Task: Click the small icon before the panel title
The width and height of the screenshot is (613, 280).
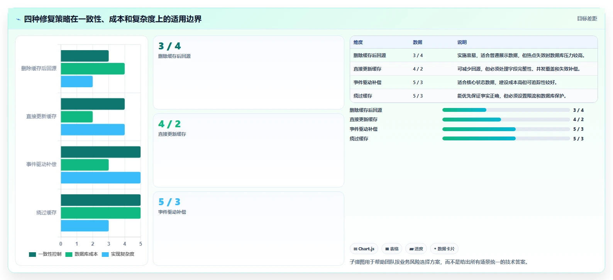Action: pyautogui.click(x=18, y=19)
